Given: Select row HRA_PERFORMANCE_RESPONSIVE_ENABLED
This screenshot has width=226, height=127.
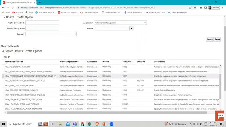Looking at the screenshot, I should pyautogui.click(x=111, y=81).
